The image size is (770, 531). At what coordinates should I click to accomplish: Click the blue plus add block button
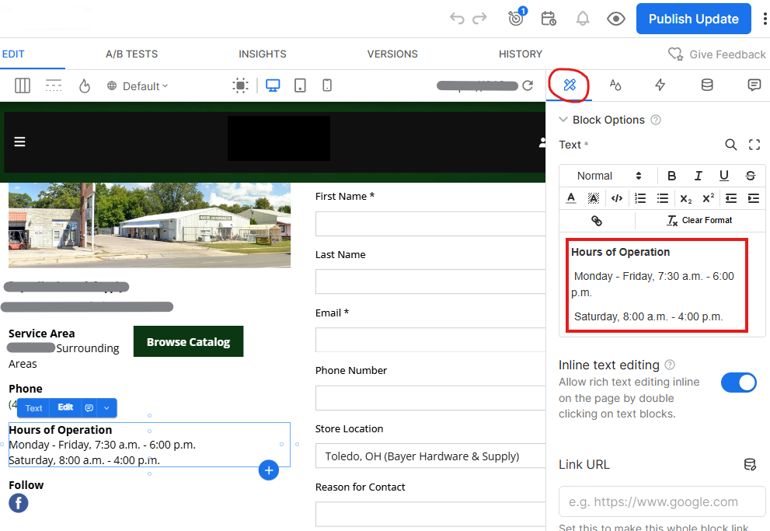coord(269,470)
